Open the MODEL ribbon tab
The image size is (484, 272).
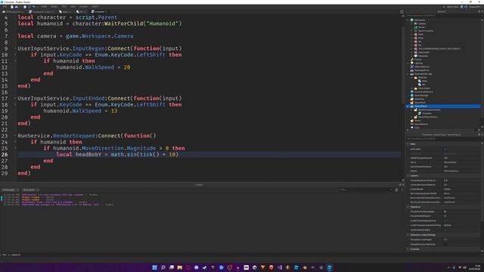54,7
